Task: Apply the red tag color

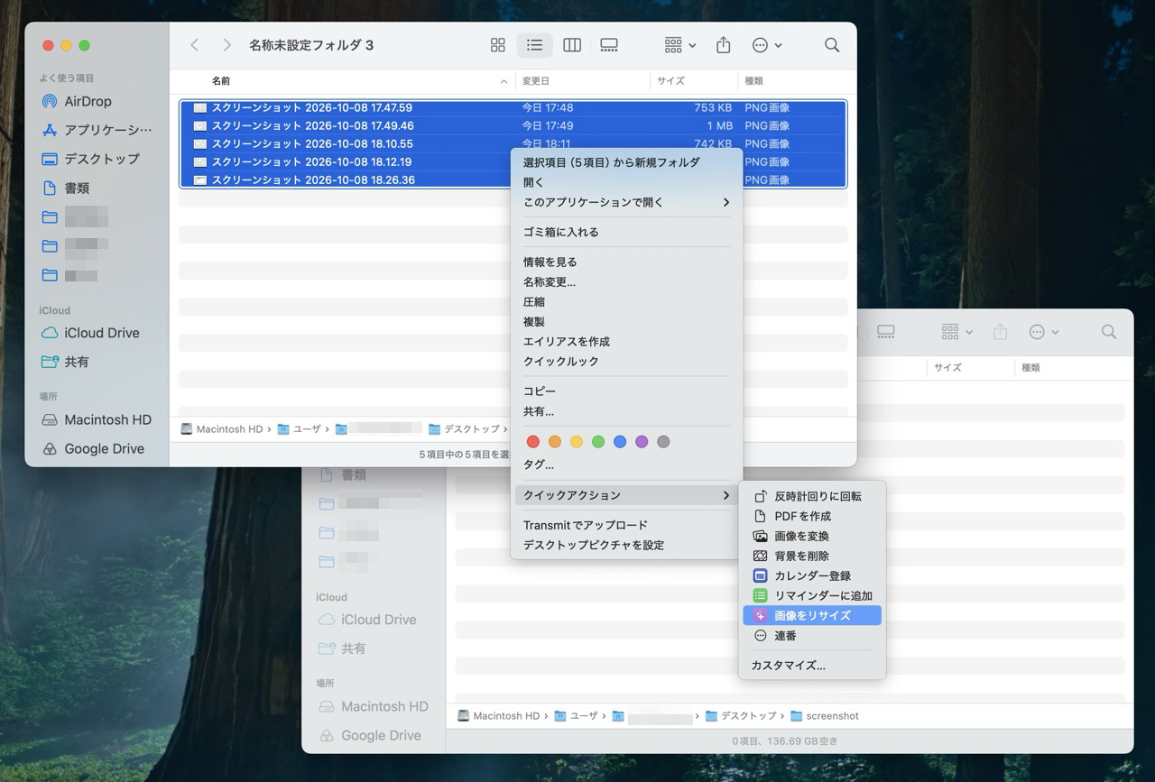Action: coord(532,442)
